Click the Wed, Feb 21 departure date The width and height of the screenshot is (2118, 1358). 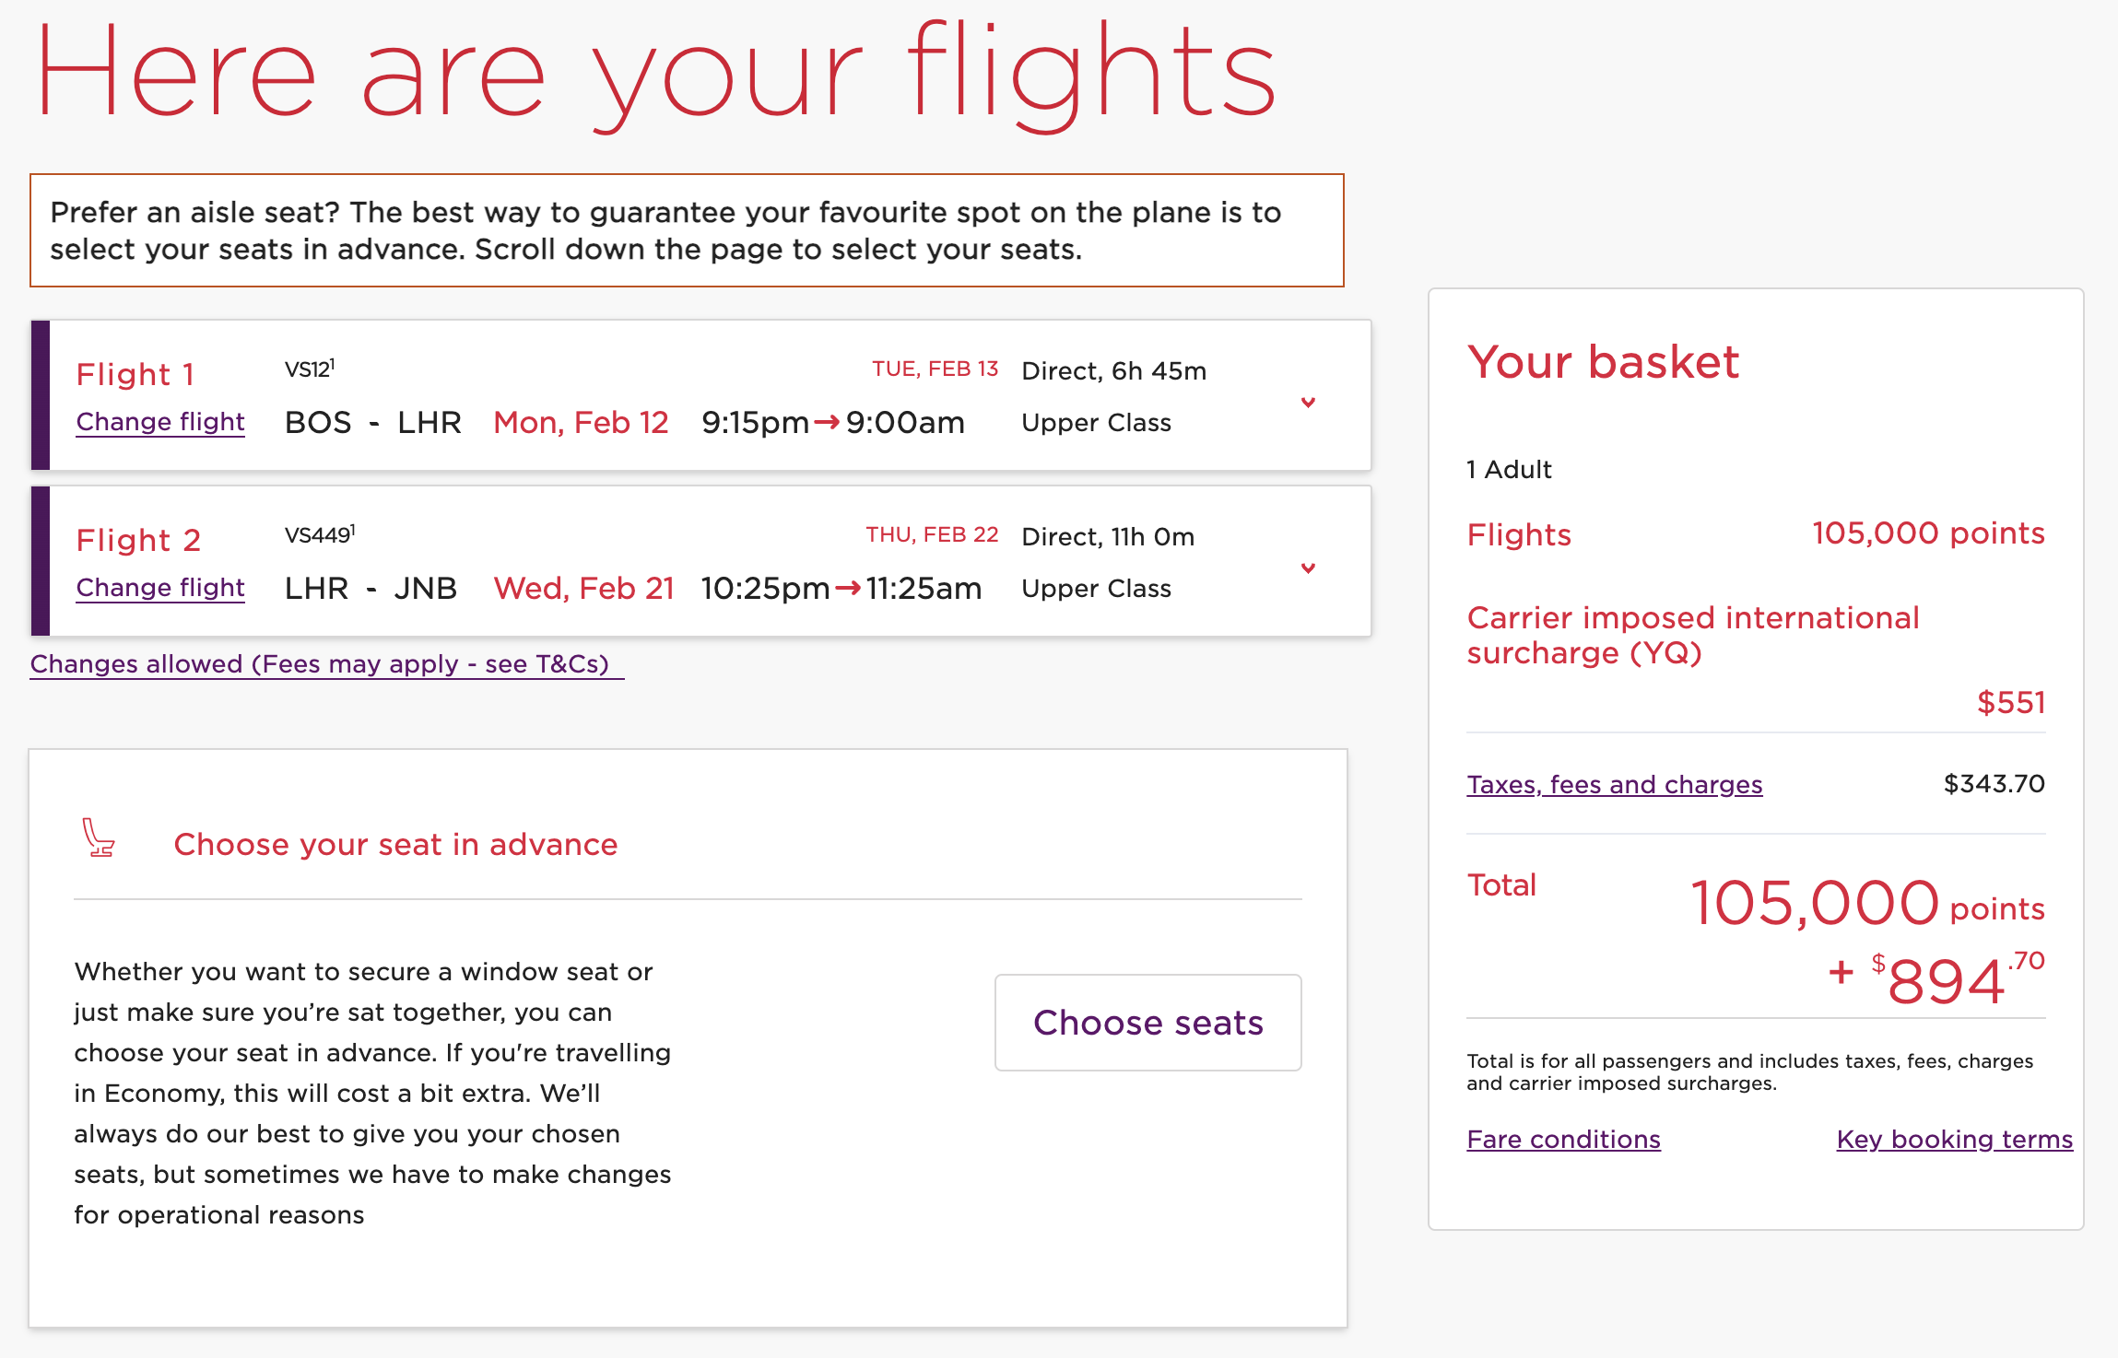pyautogui.click(x=584, y=589)
